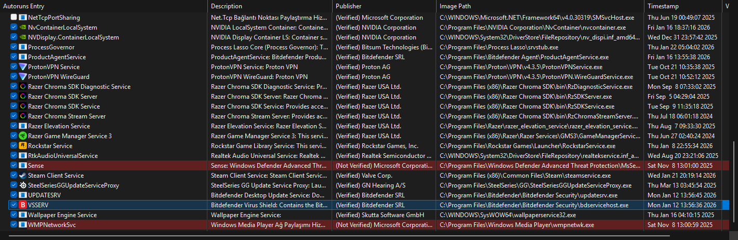Sort by the Publisher column header
This screenshot has height=240, width=738.
(384, 6)
